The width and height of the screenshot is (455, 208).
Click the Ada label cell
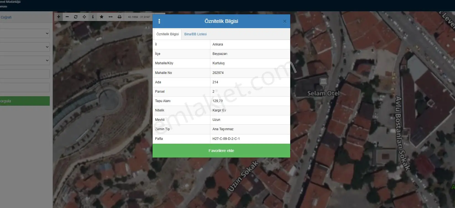click(x=181, y=82)
